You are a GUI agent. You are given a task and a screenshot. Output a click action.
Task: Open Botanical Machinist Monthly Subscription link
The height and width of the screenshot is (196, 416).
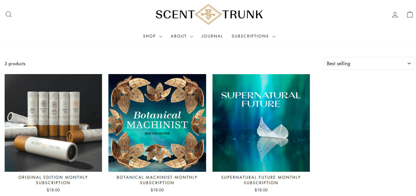157,180
